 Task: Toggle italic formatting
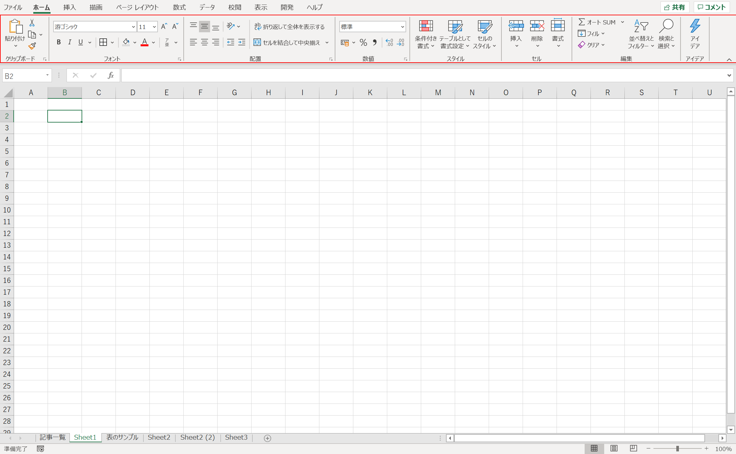[69, 42]
